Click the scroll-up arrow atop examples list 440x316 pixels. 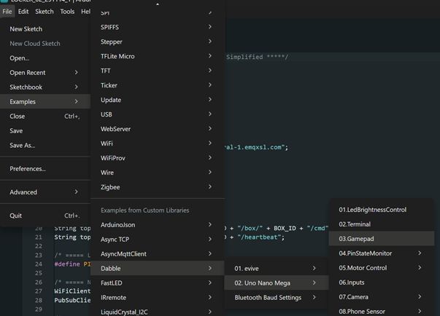click(x=158, y=4)
